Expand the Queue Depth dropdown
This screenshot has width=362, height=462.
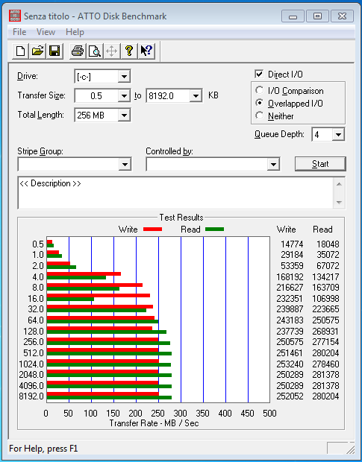pyautogui.click(x=338, y=135)
